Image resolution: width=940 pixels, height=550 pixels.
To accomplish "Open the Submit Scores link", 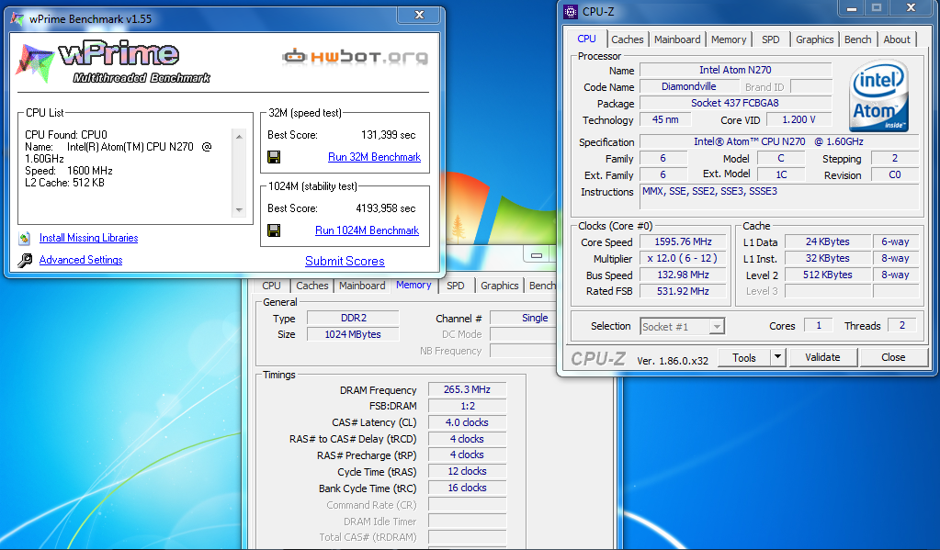I will pos(345,261).
